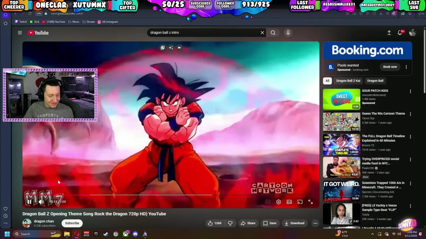Open Discord from the taskbar
Viewport: 426px width, 239px height.
tap(135, 234)
